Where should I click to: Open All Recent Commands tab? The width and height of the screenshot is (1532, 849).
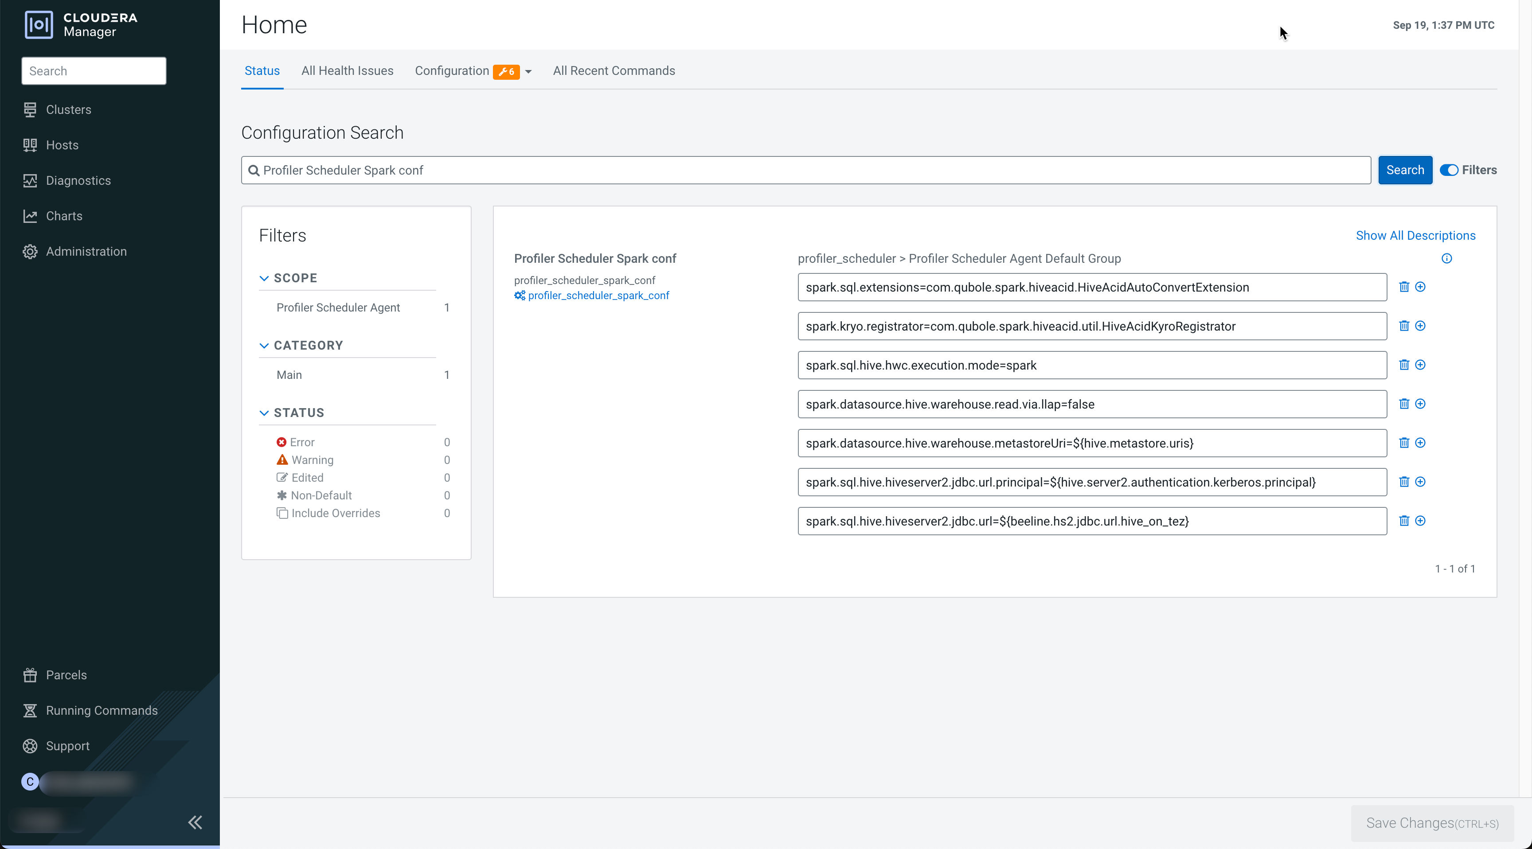click(614, 71)
